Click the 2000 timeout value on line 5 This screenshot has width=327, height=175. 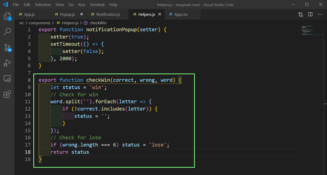pos(65,58)
